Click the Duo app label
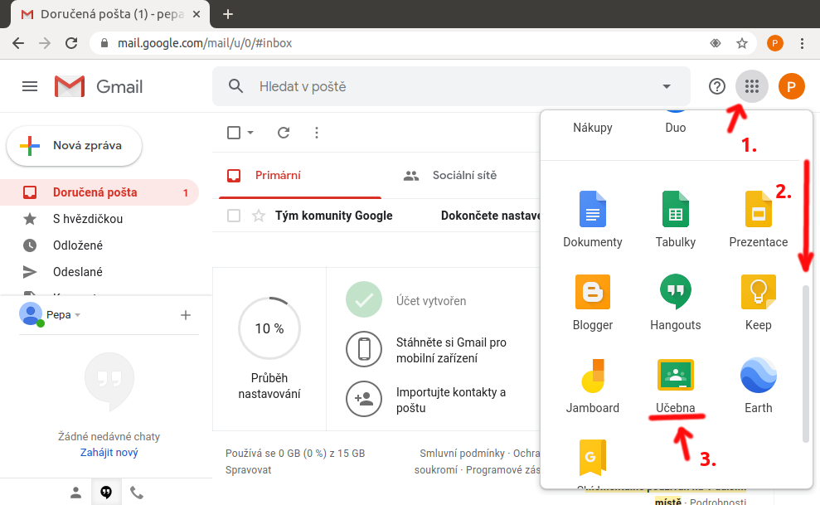The width and height of the screenshot is (820, 505). click(x=675, y=128)
